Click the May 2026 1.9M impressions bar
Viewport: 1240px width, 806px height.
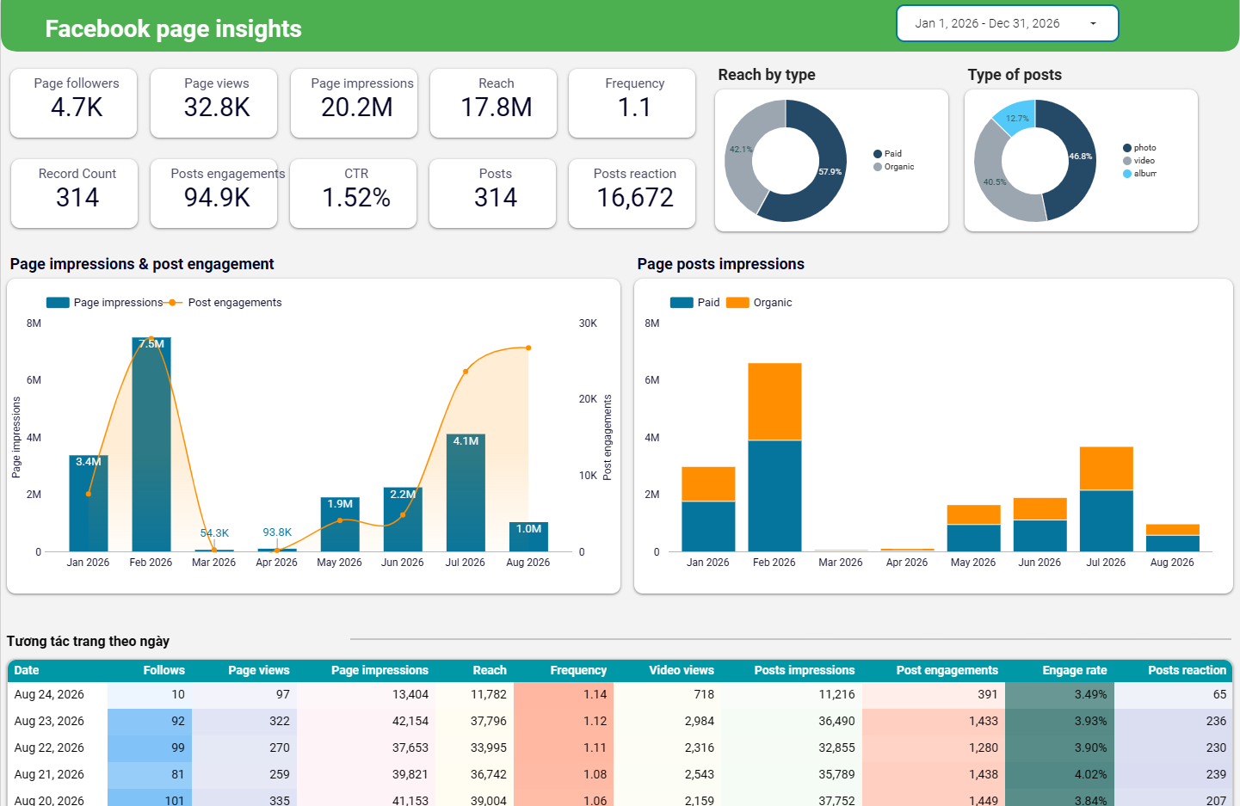[340, 524]
